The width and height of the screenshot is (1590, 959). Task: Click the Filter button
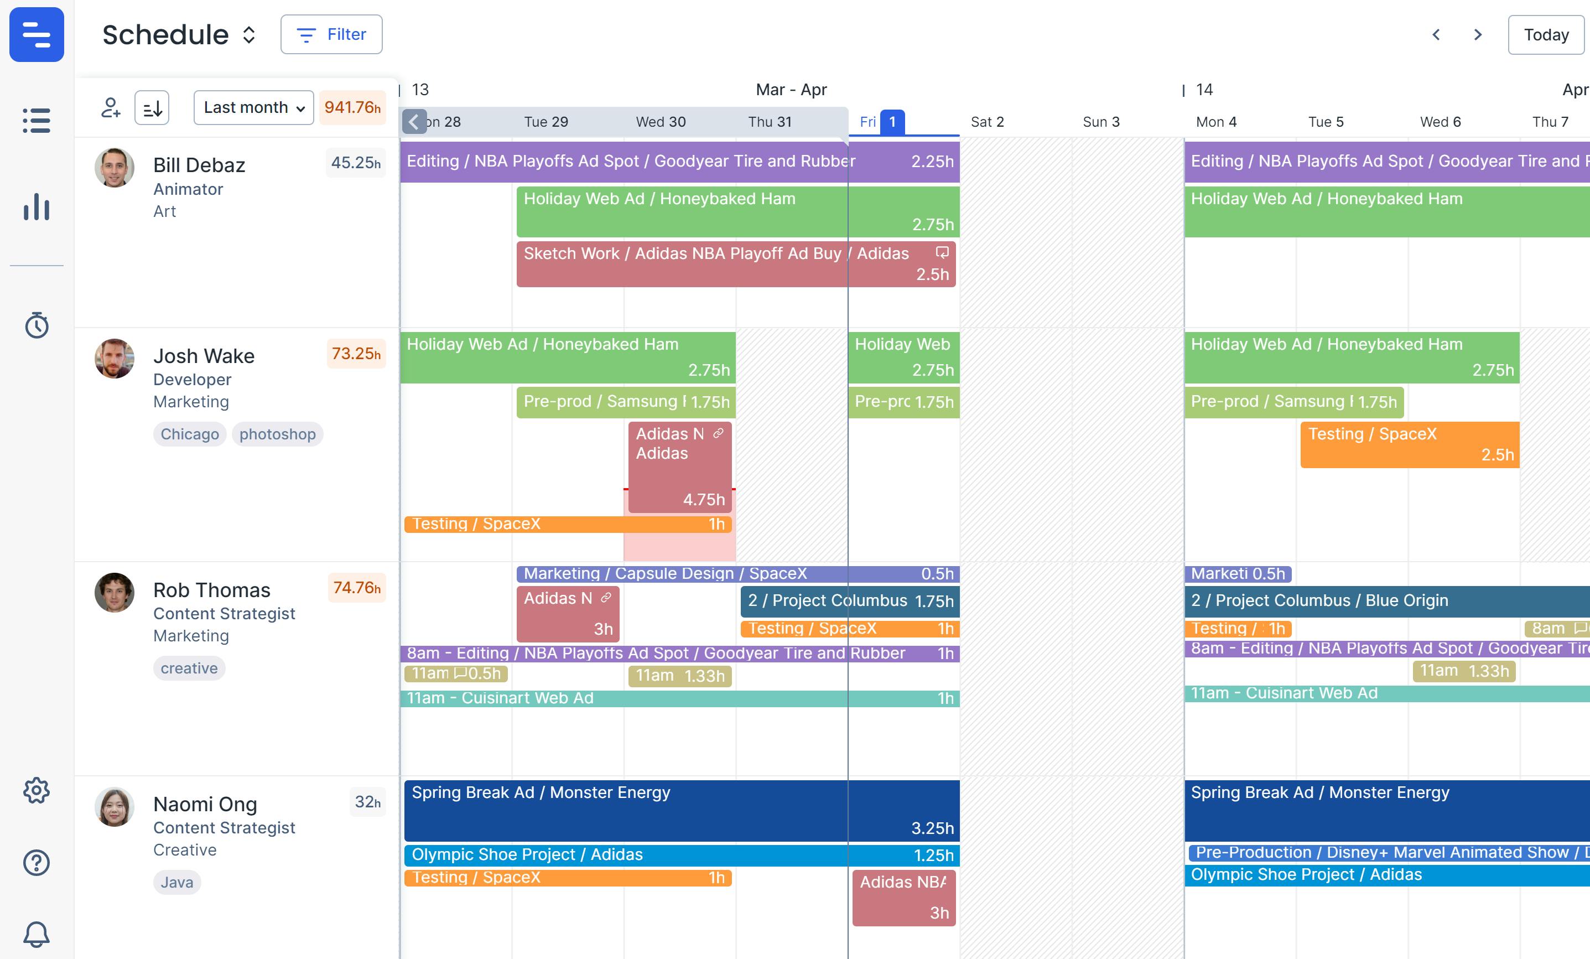pyautogui.click(x=331, y=35)
